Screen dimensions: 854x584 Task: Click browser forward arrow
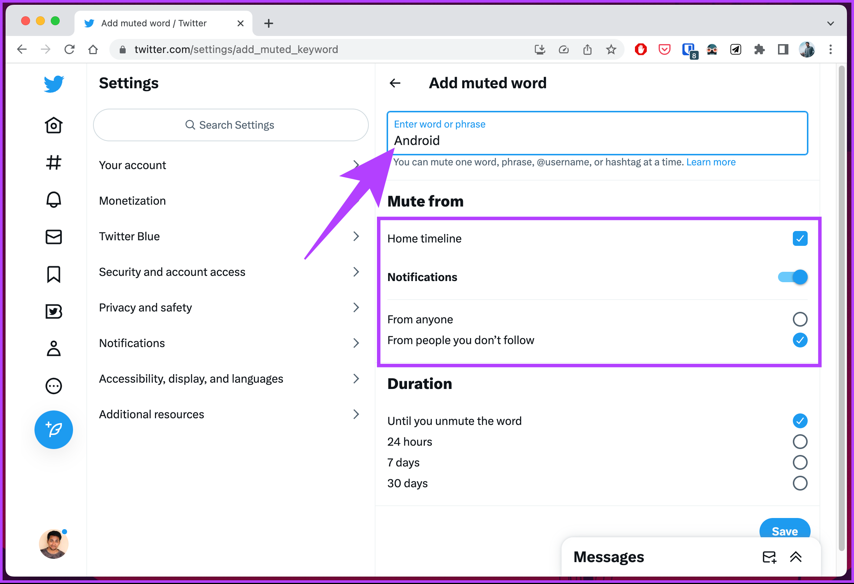click(x=46, y=49)
